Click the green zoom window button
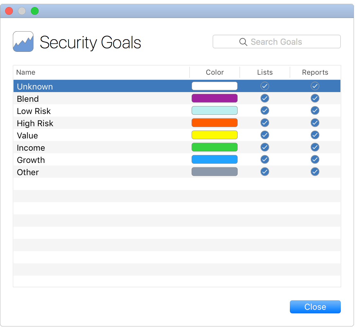 tap(35, 11)
